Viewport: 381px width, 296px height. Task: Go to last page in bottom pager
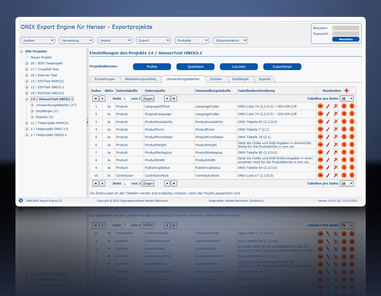(x=174, y=184)
